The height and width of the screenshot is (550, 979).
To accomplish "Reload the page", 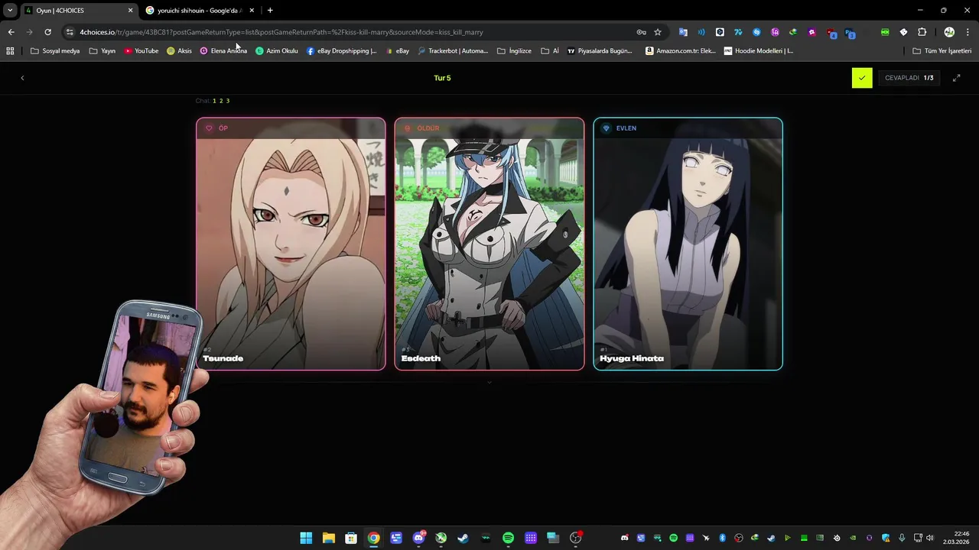I will pos(47,32).
